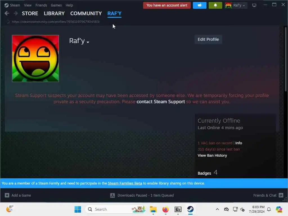Click the reload icon beside the URL
The image size is (288, 216).
coord(8,22)
